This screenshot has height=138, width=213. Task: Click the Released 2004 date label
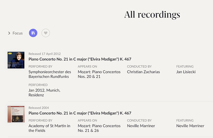pos(39,108)
